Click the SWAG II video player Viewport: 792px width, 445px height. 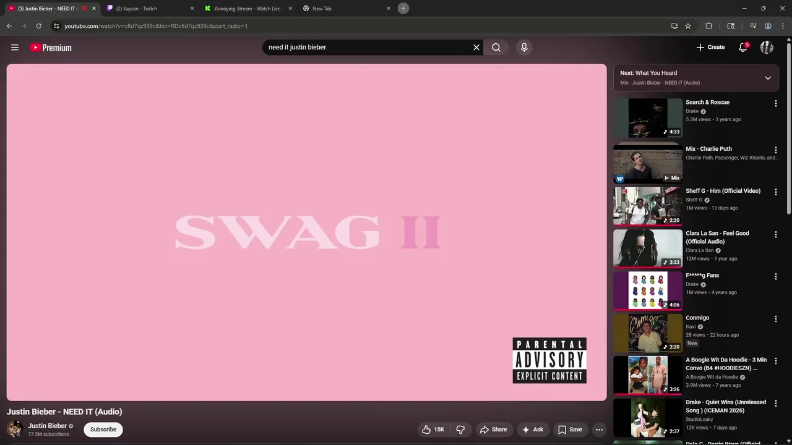pyautogui.click(x=307, y=232)
